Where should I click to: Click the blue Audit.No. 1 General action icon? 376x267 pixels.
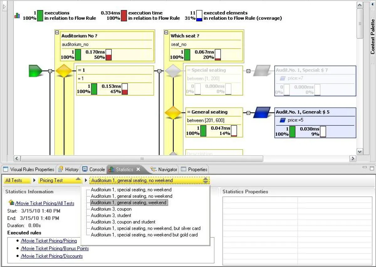pyautogui.click(x=262, y=113)
